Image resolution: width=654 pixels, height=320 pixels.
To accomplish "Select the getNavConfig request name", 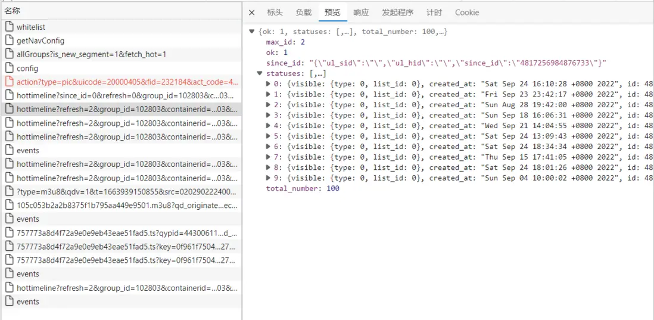I will tap(41, 41).
